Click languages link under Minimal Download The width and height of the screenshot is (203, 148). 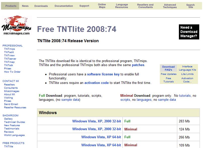pos(144,100)
